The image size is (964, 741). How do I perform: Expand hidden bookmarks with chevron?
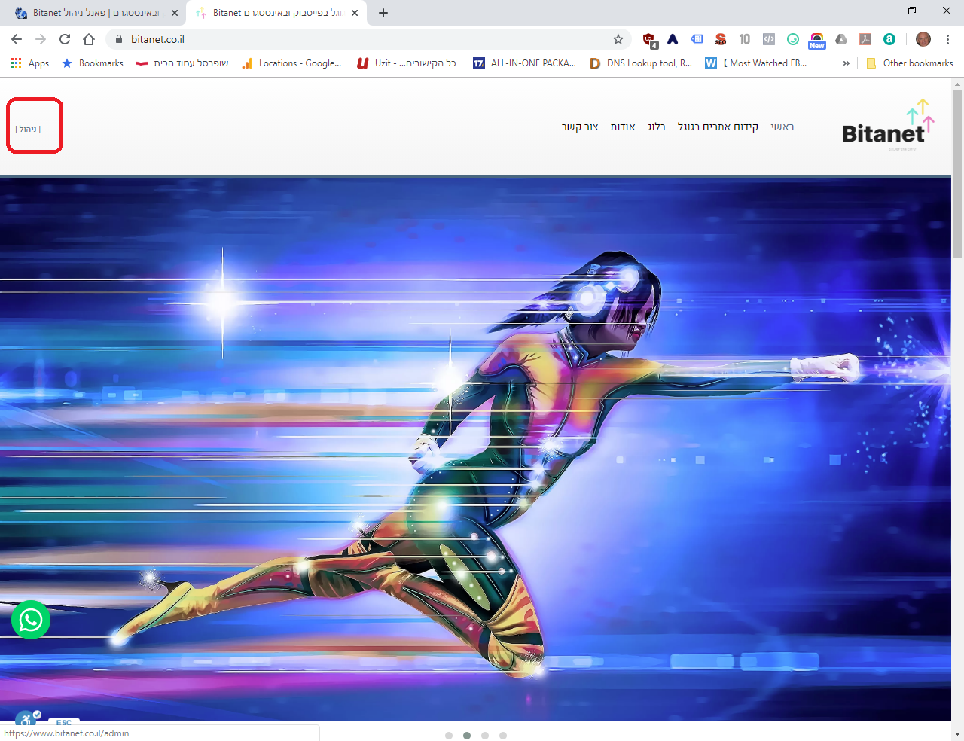point(847,63)
